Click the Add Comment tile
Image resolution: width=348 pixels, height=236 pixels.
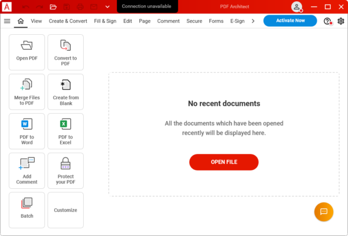27,171
